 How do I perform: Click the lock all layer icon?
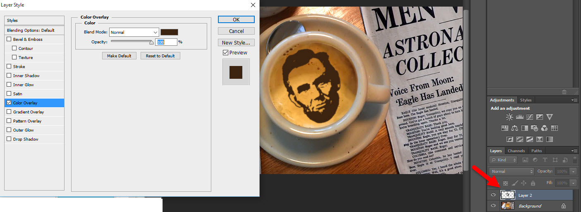tap(533, 183)
